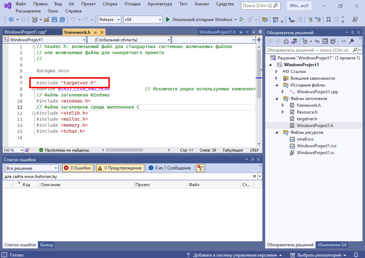Expand the Ссылки node in solution tree
This screenshot has width=365, height=258.
click(x=277, y=72)
